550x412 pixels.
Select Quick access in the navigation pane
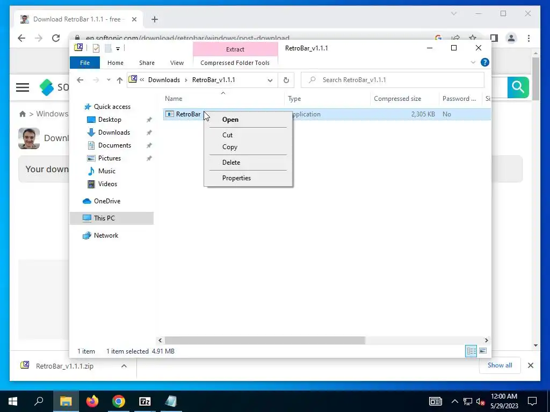(x=112, y=107)
